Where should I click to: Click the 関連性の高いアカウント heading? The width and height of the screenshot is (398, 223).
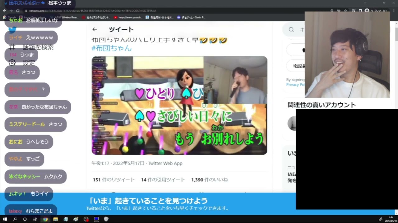point(322,105)
